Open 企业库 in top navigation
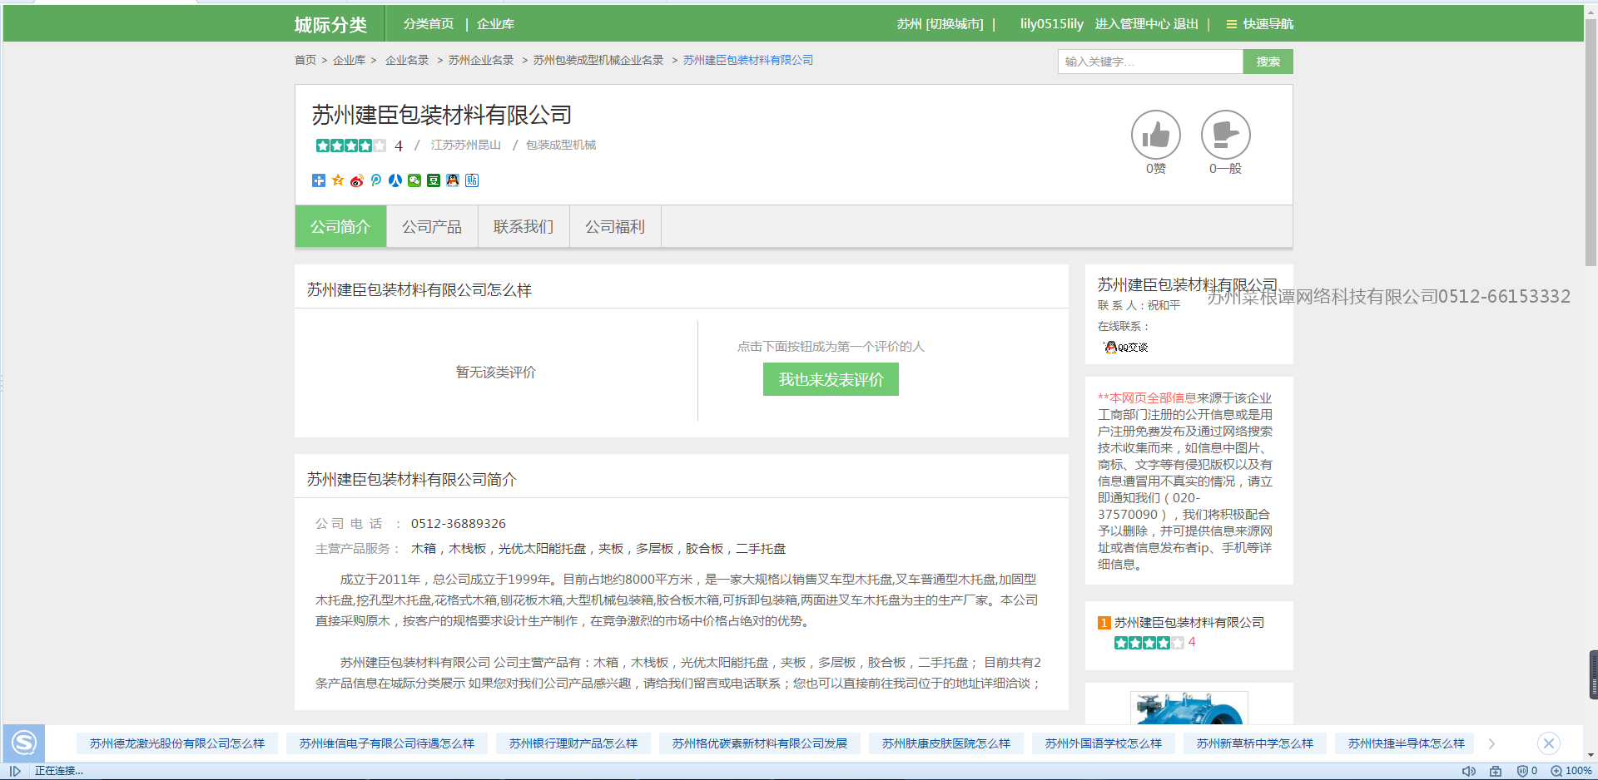The image size is (1598, 780). coord(495,24)
